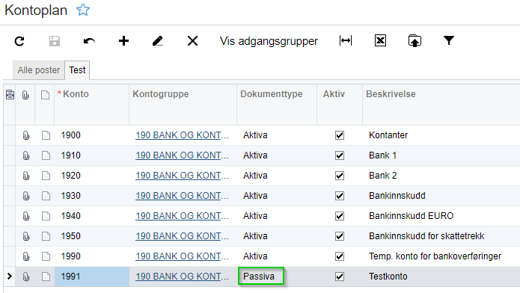Add a new account row
Viewport: 520px width, 293px height.
pyautogui.click(x=123, y=41)
